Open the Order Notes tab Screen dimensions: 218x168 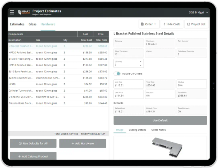(x=158, y=130)
